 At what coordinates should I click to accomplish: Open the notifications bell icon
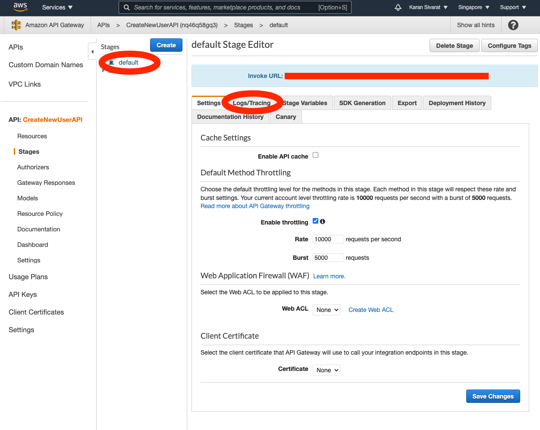(x=398, y=7)
